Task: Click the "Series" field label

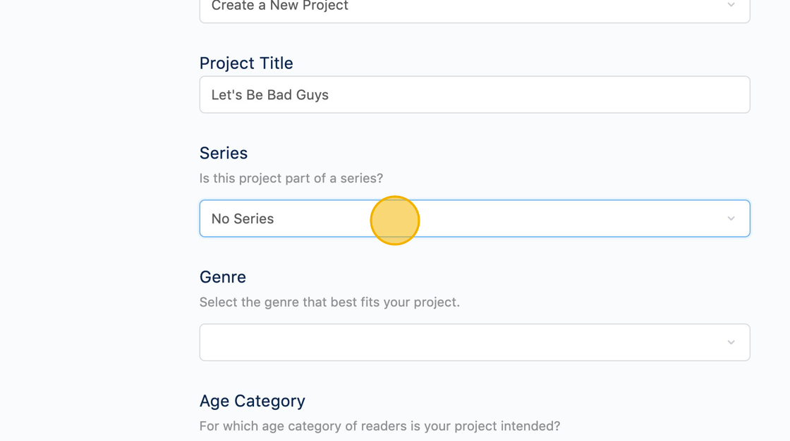Action: [x=224, y=154]
